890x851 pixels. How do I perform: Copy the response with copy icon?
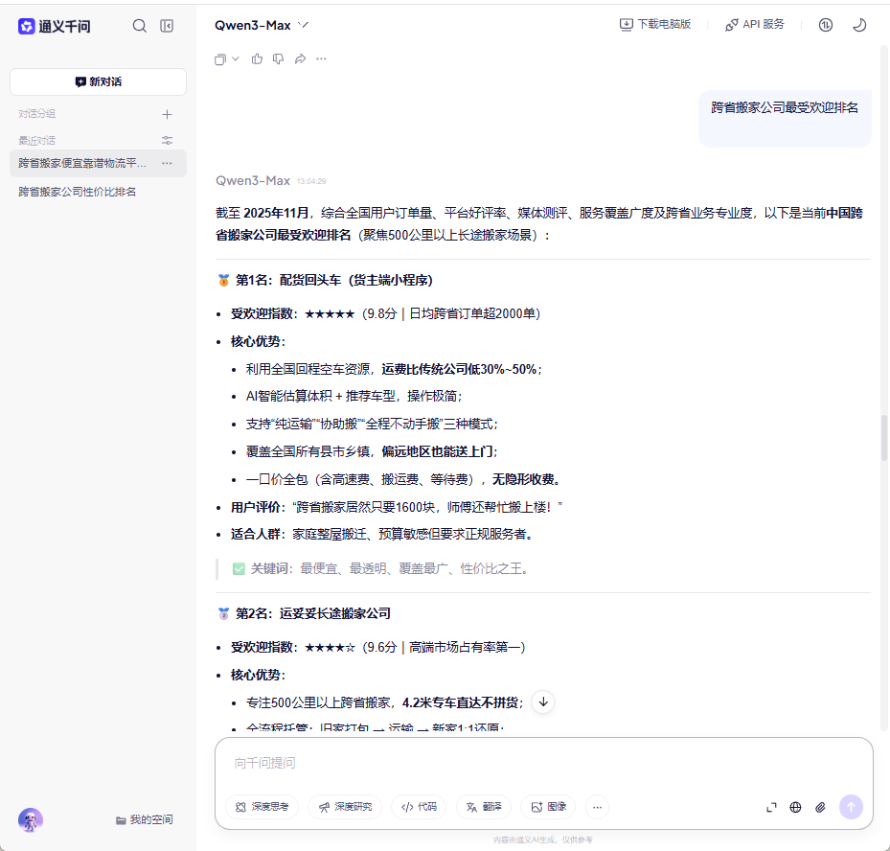(220, 59)
